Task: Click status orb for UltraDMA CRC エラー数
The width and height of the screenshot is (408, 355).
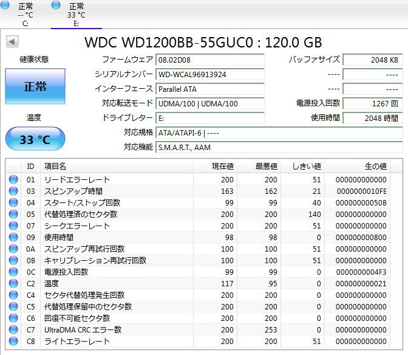Action: coord(13,330)
